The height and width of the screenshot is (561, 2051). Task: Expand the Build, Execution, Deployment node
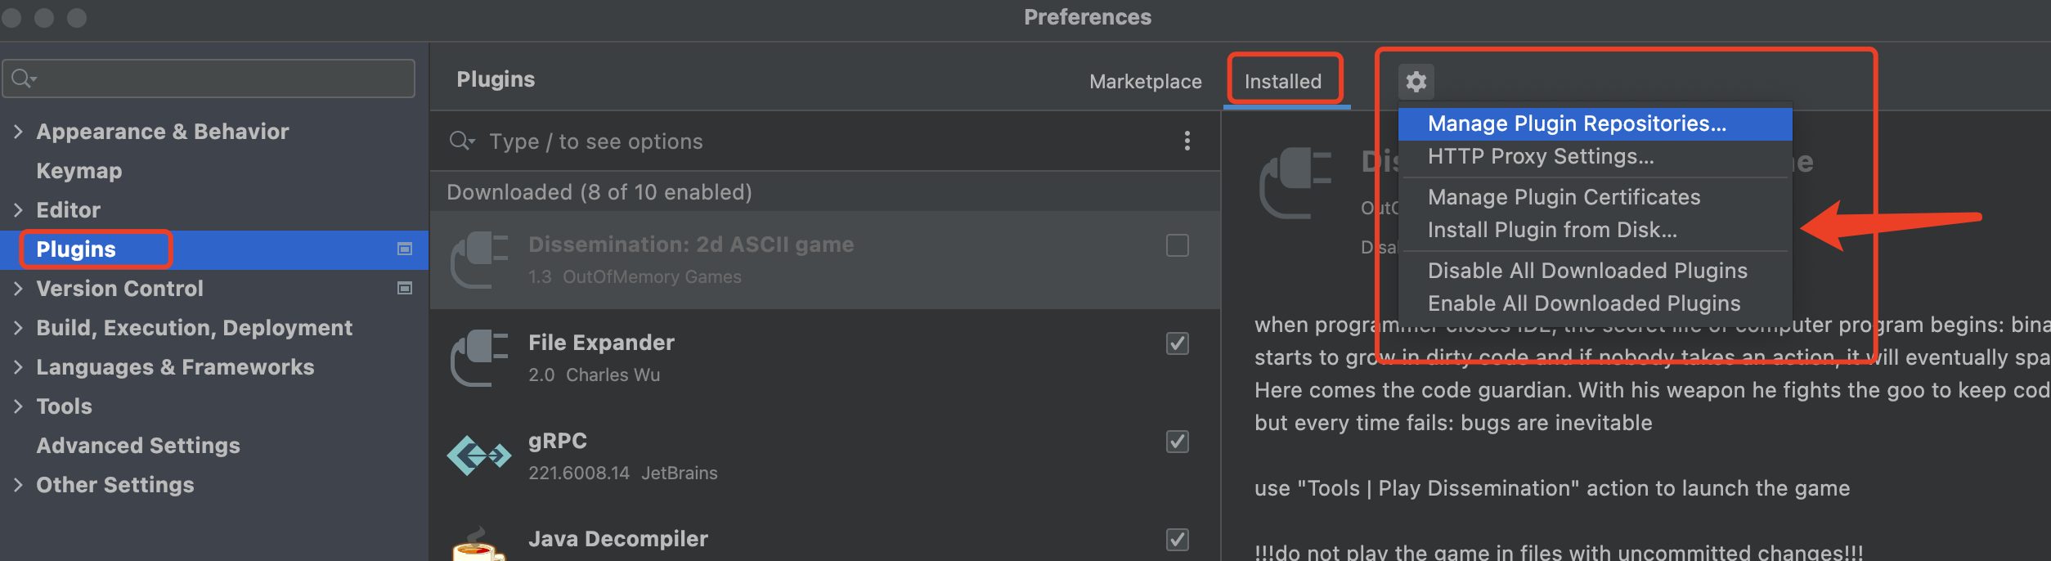tap(18, 328)
